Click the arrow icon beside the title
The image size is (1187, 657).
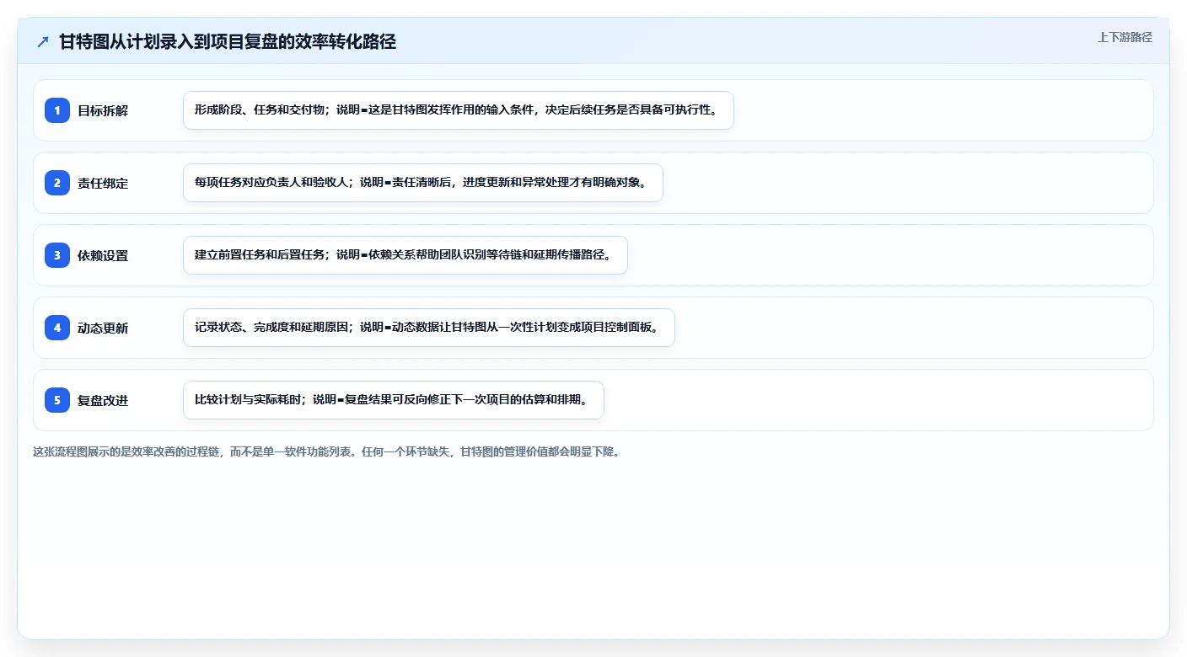tap(43, 42)
